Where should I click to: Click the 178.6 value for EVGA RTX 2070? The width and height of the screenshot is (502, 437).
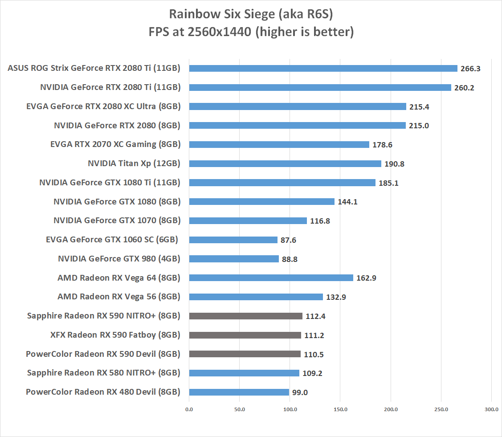click(x=382, y=145)
